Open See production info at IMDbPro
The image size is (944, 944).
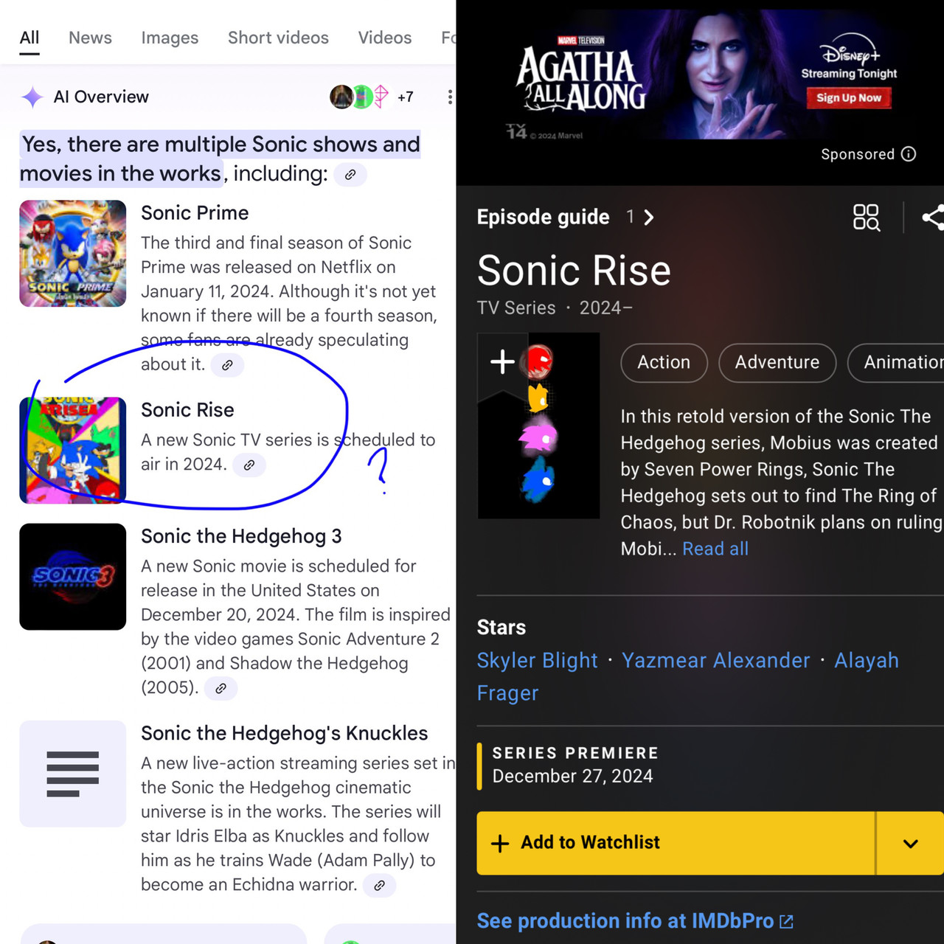[635, 921]
